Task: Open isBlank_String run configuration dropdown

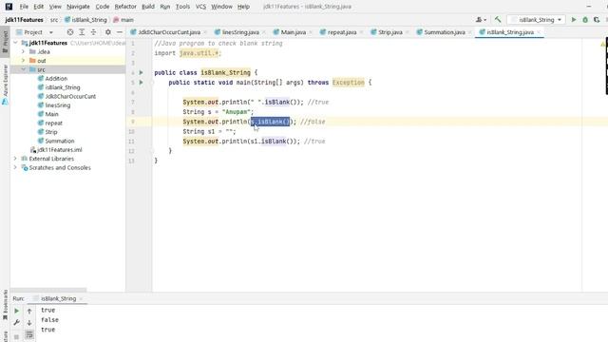Action: pyautogui.click(x=536, y=19)
